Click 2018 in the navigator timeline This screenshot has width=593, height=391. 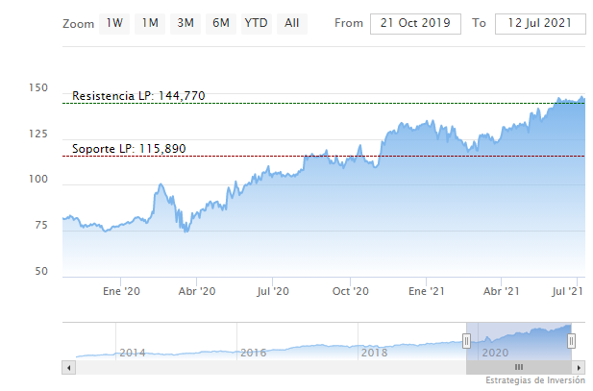373,353
